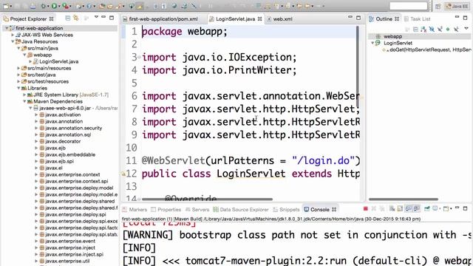Screen dimensions: 473x266
Task: Close the LoginServlet.java tab
Action: tap(259, 18)
